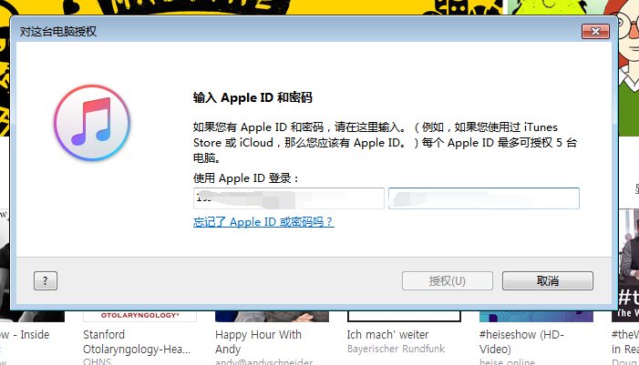Click the 使用 Apple ID 登录 label

246,178
